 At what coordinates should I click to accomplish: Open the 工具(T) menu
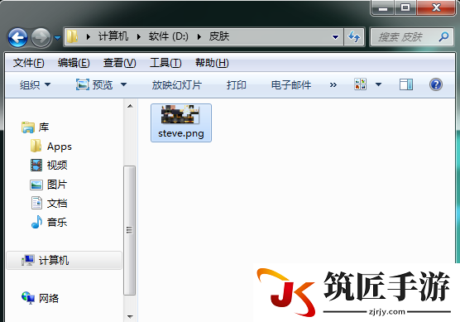pos(165,63)
